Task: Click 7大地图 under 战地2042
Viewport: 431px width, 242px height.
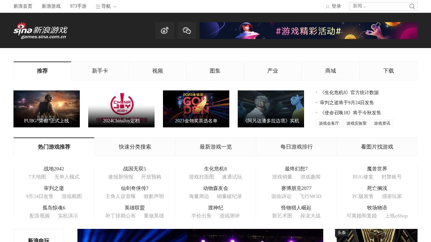Action: 37,177
